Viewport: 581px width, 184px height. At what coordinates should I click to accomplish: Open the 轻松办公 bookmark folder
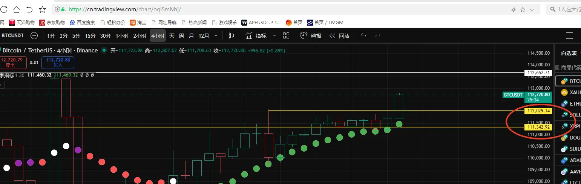click(113, 23)
